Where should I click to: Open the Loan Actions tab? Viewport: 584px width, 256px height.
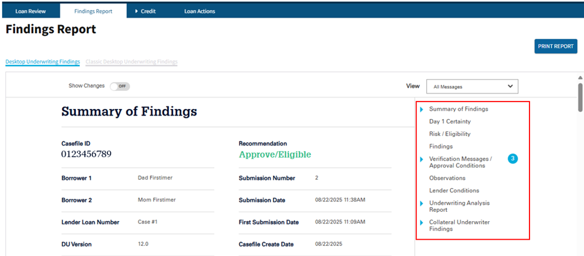coord(199,11)
